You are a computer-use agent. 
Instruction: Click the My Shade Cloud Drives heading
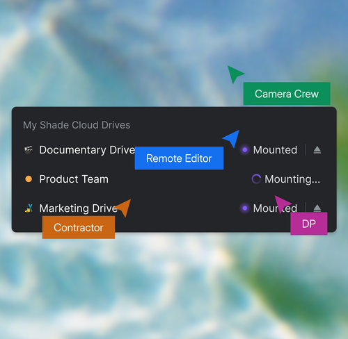[x=77, y=125]
